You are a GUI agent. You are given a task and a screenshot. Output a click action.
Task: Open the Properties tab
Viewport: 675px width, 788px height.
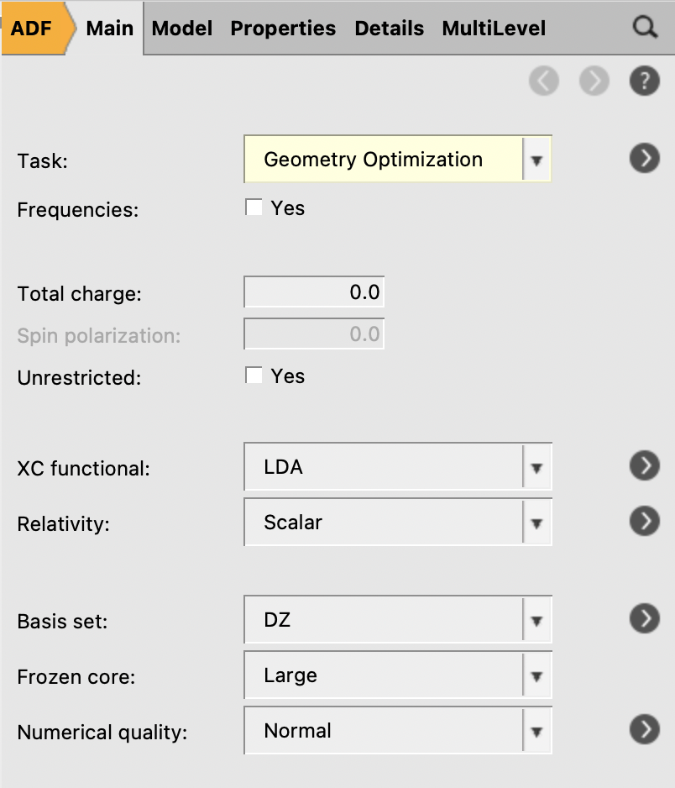coord(283,29)
